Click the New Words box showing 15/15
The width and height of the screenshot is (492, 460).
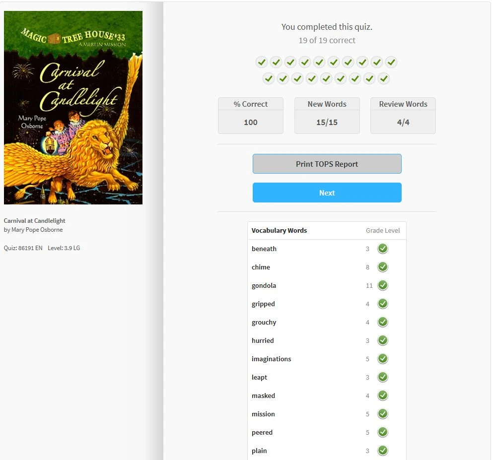pyautogui.click(x=327, y=116)
